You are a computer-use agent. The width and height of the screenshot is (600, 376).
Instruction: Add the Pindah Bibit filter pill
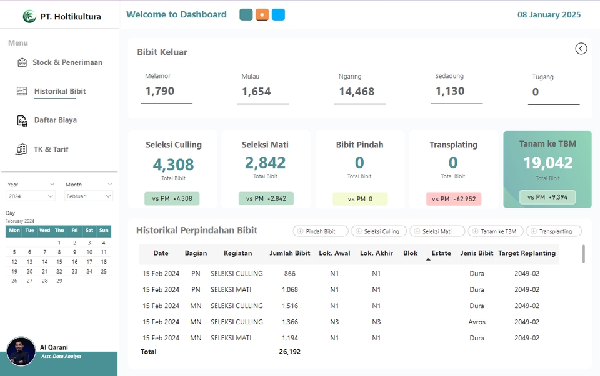coord(320,231)
